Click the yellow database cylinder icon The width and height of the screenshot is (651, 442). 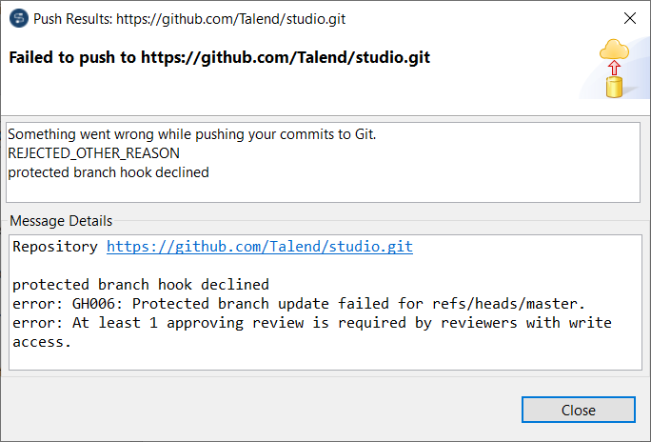point(615,87)
